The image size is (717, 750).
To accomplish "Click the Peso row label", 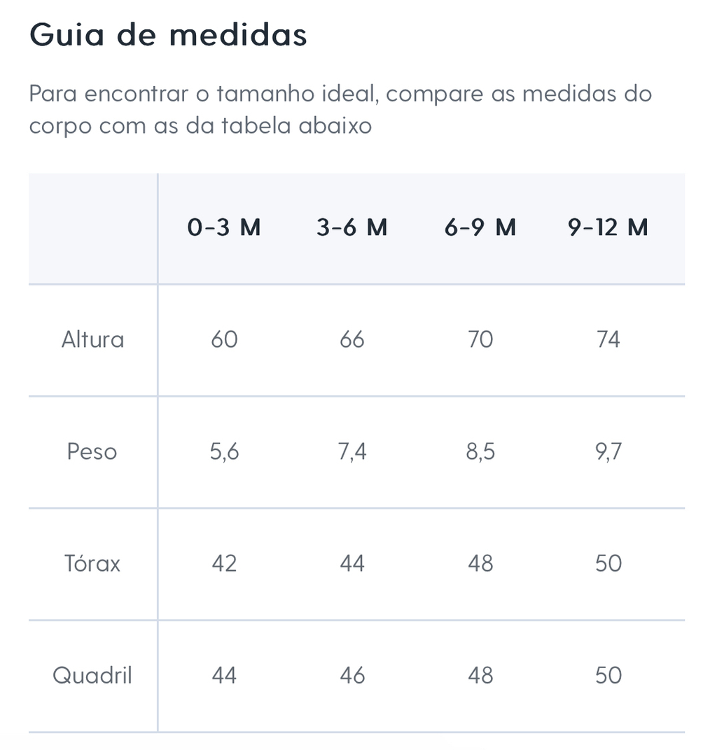I will [92, 451].
